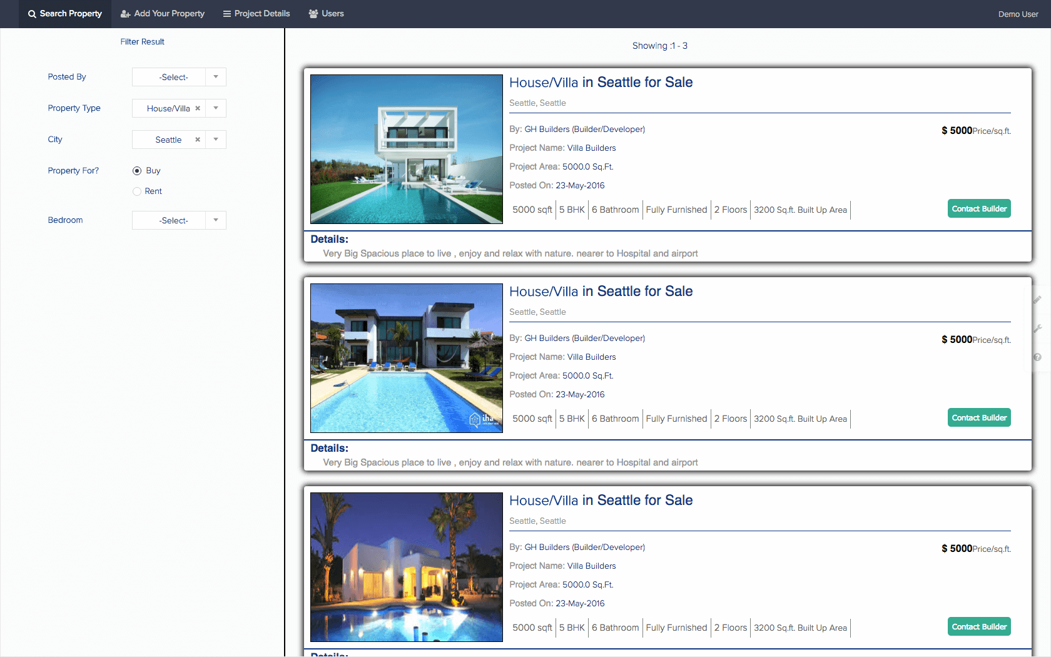Click the list icon beside Project Details
This screenshot has width=1051, height=657.
(226, 14)
